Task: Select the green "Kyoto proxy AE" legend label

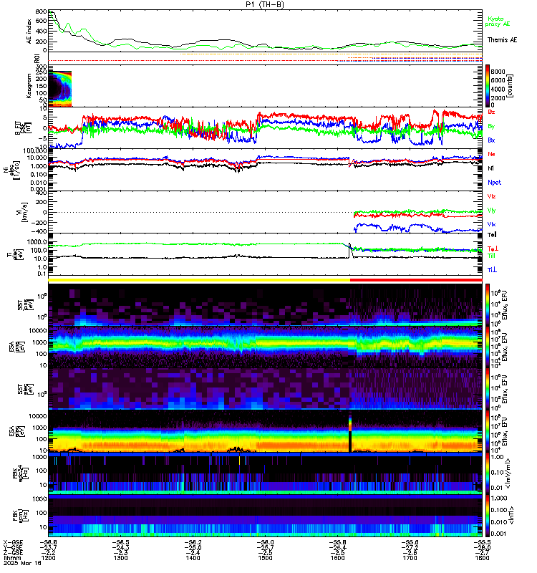Action: click(x=498, y=21)
